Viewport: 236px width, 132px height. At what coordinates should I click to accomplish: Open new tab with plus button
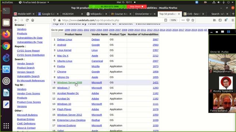233,14
